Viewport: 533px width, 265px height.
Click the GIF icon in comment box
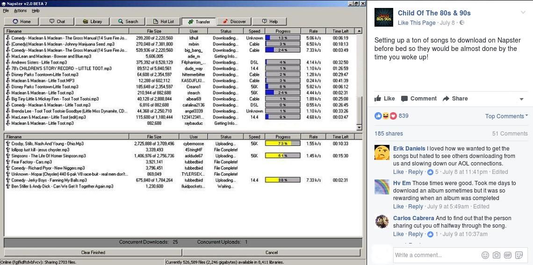click(507, 255)
